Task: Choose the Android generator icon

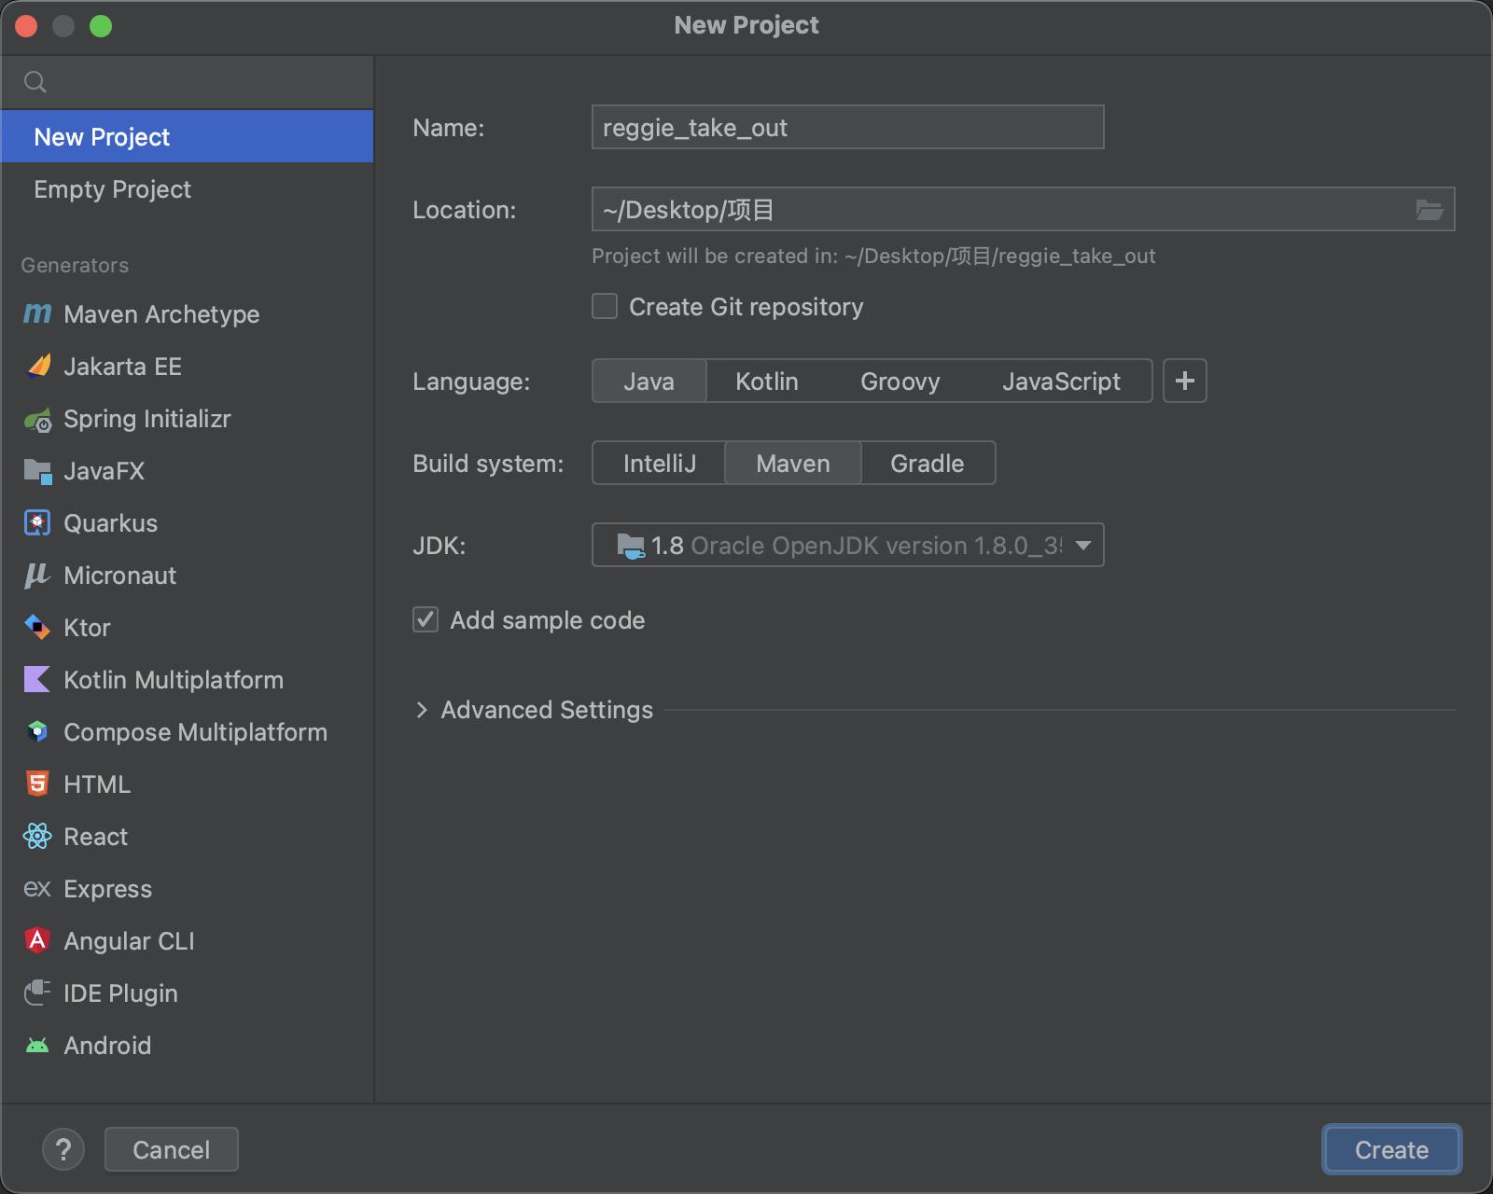Action: (x=37, y=1046)
